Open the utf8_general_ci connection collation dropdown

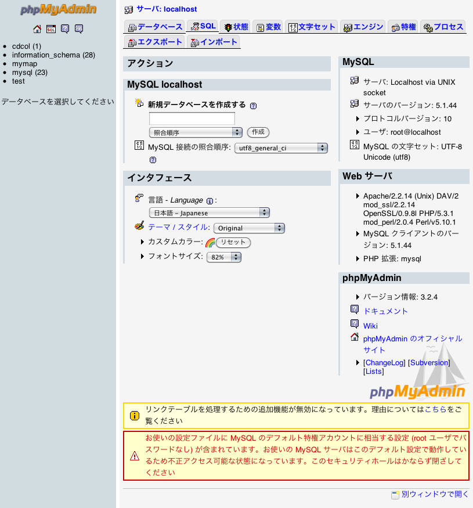pyautogui.click(x=281, y=148)
